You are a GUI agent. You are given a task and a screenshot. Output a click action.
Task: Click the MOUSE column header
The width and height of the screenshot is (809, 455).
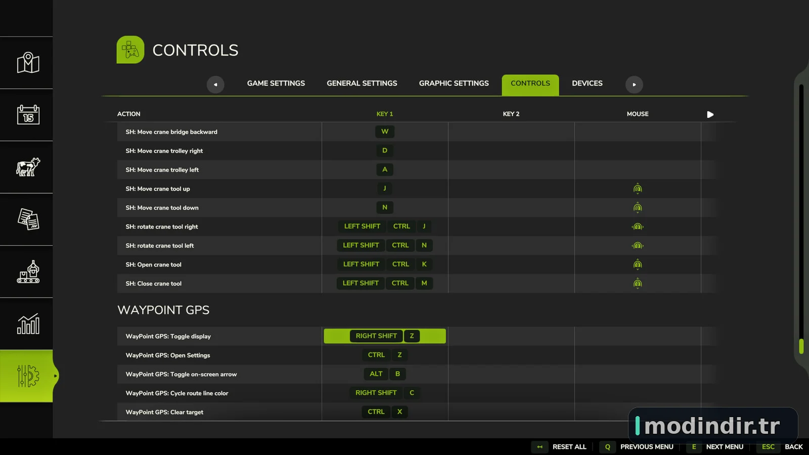click(x=638, y=114)
